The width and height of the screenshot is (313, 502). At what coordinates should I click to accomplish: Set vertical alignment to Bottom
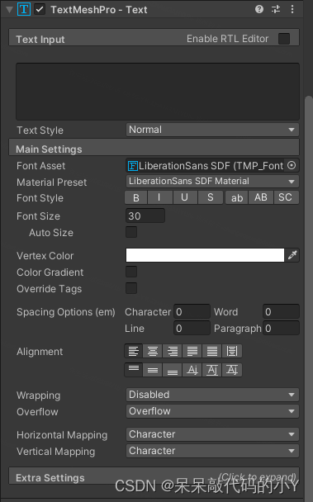(173, 370)
